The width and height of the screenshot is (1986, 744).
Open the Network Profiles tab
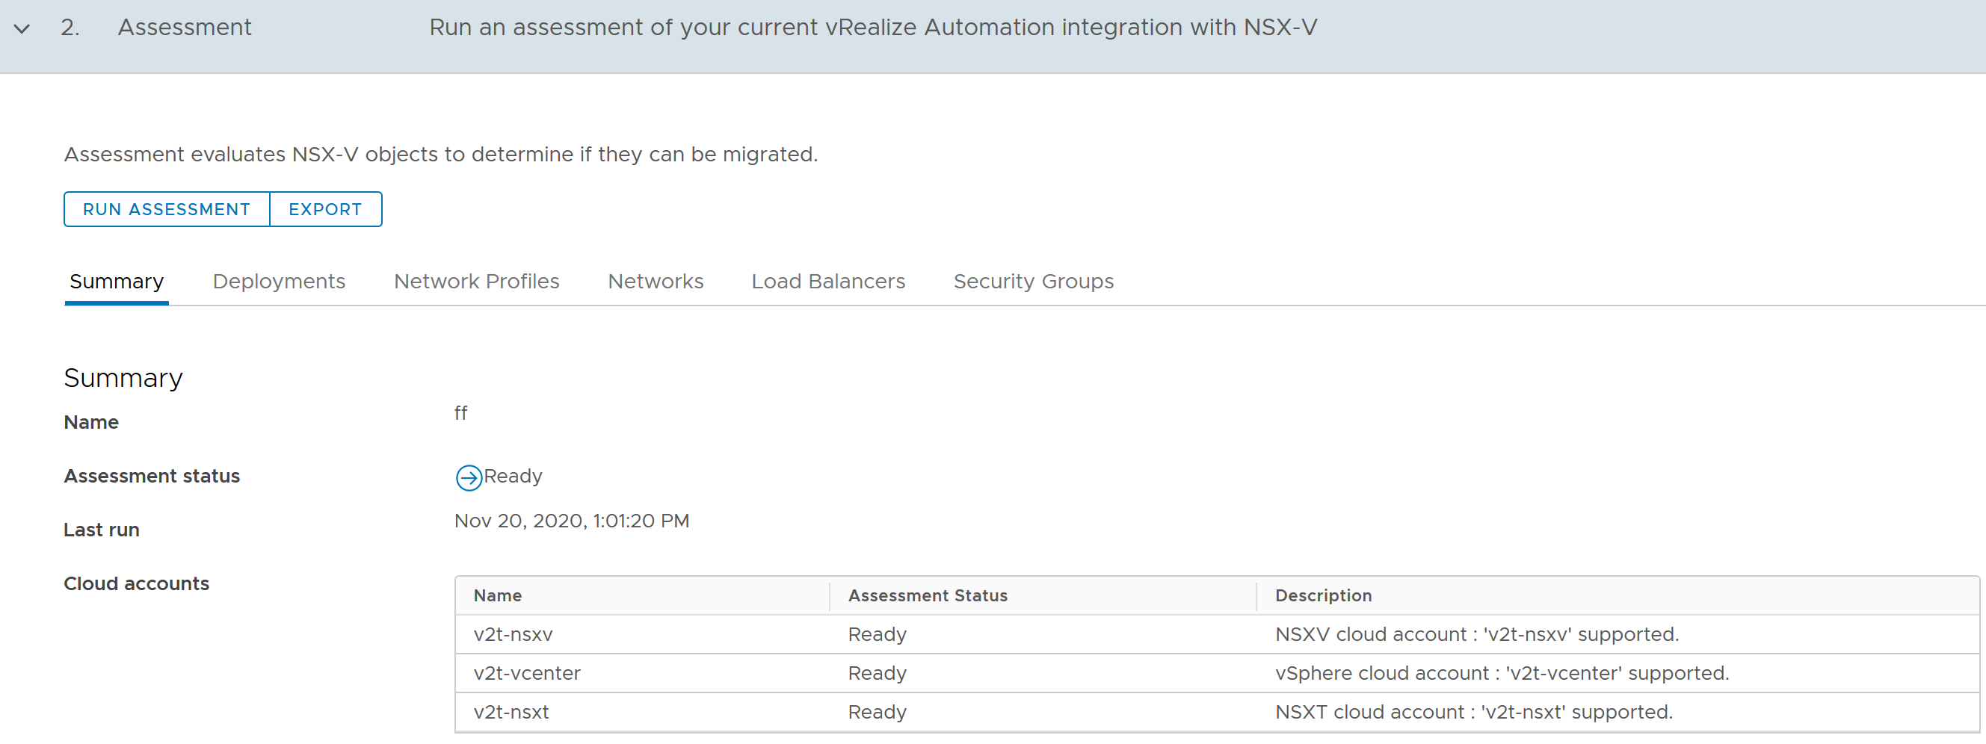(476, 282)
